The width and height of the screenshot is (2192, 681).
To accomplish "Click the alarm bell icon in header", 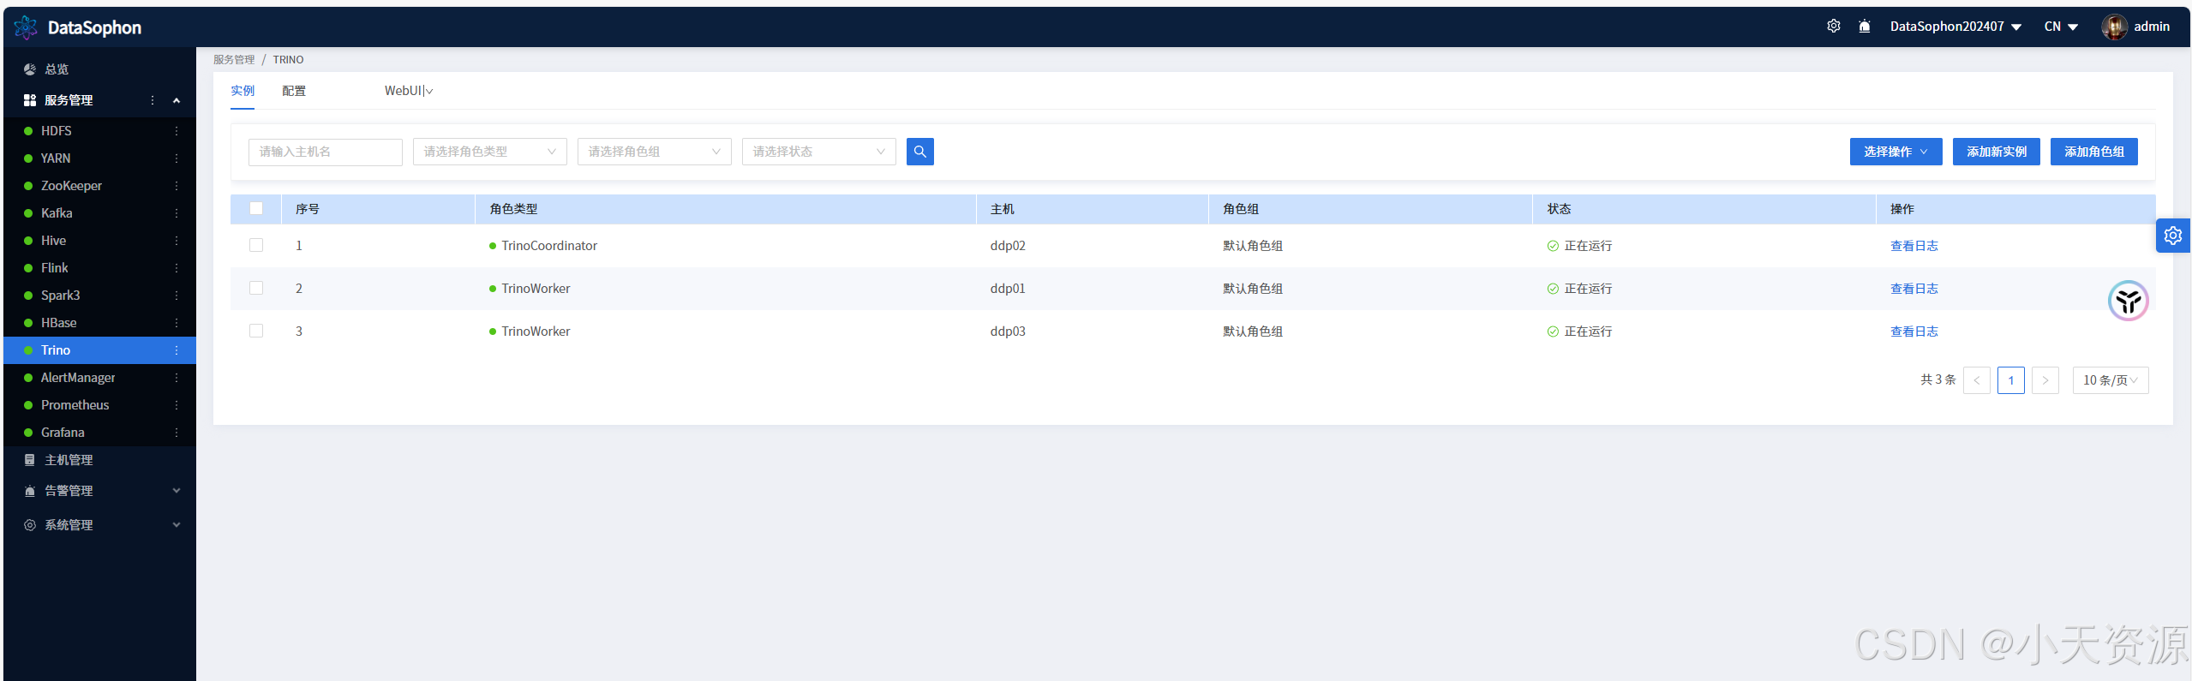I will click(1864, 27).
